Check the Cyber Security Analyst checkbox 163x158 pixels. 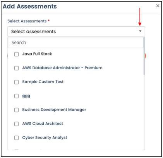point(16,138)
